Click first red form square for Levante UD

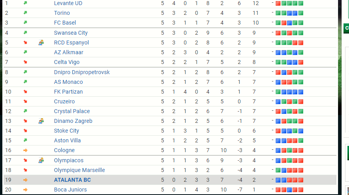[278, 3]
